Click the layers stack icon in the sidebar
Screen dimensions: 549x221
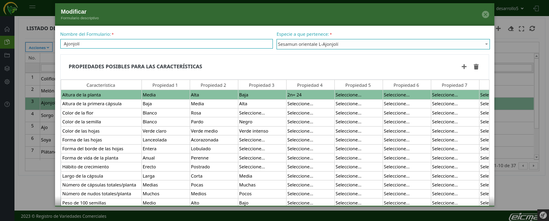coord(7,68)
